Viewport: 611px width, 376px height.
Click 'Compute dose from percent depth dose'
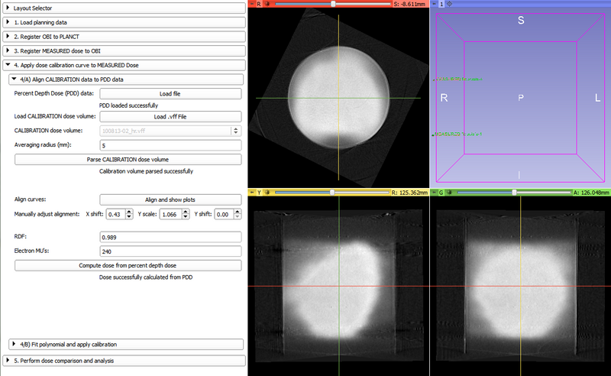coord(128,265)
